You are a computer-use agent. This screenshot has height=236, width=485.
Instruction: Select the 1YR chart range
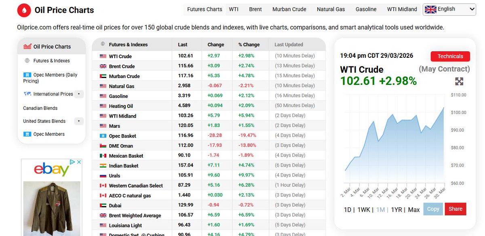click(x=396, y=210)
